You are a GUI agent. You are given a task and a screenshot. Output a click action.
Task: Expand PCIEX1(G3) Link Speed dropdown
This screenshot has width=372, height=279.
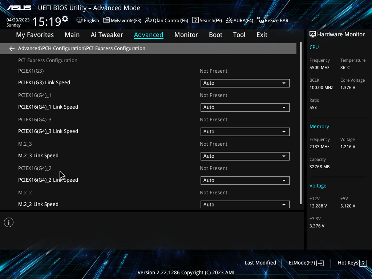[245, 83]
